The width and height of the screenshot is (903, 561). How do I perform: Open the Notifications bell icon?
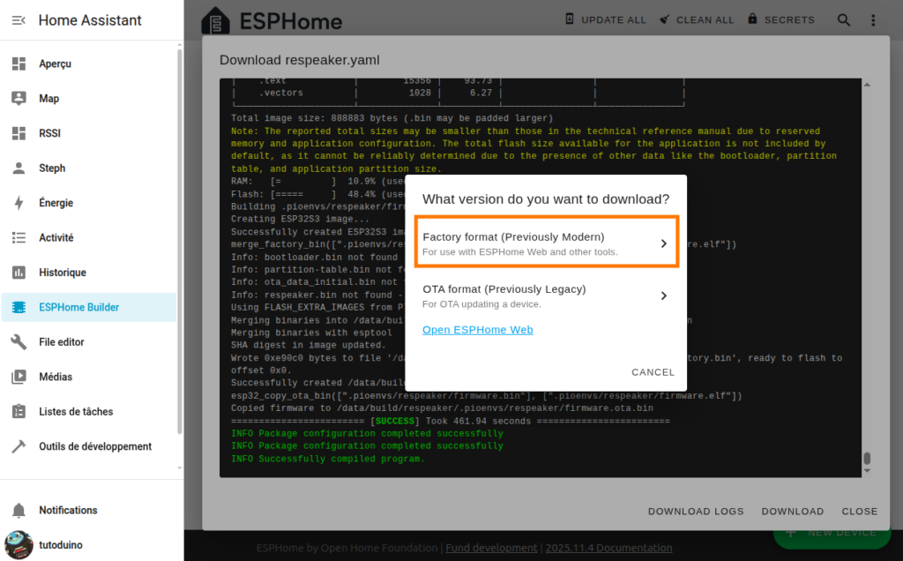(19, 511)
